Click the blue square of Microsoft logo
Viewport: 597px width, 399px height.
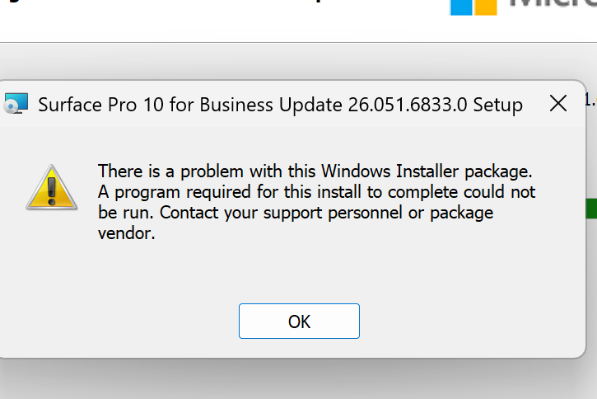click(461, 7)
